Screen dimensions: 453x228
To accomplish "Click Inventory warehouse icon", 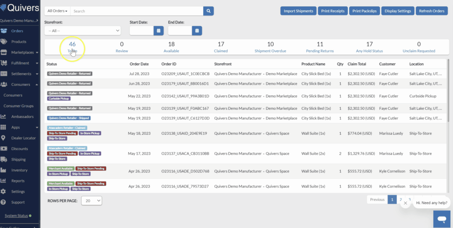I will 3,170.
